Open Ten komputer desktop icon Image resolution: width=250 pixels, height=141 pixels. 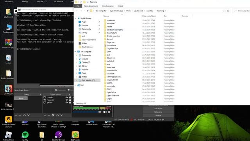tap(8, 29)
